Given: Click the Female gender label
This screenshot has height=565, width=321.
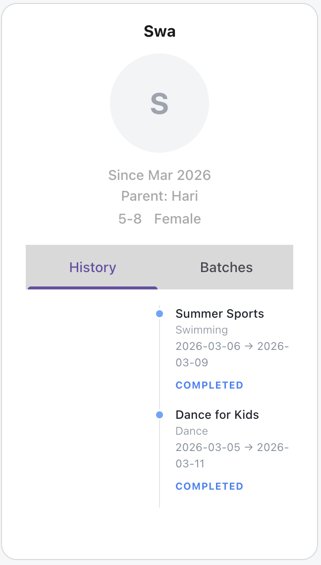Looking at the screenshot, I should click(x=178, y=219).
